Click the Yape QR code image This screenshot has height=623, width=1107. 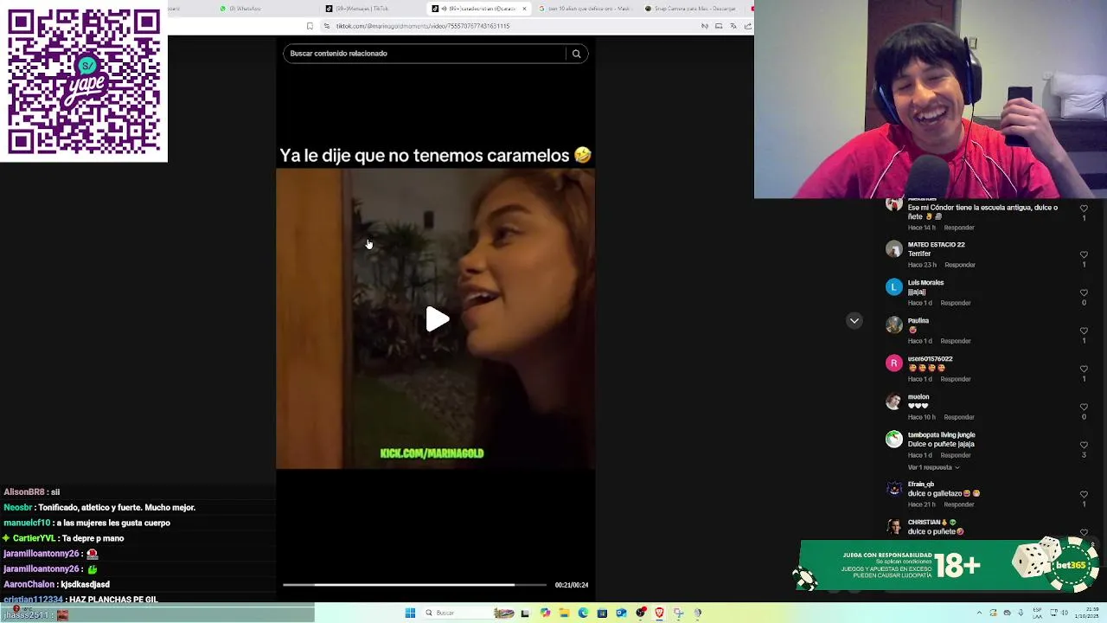point(84,81)
